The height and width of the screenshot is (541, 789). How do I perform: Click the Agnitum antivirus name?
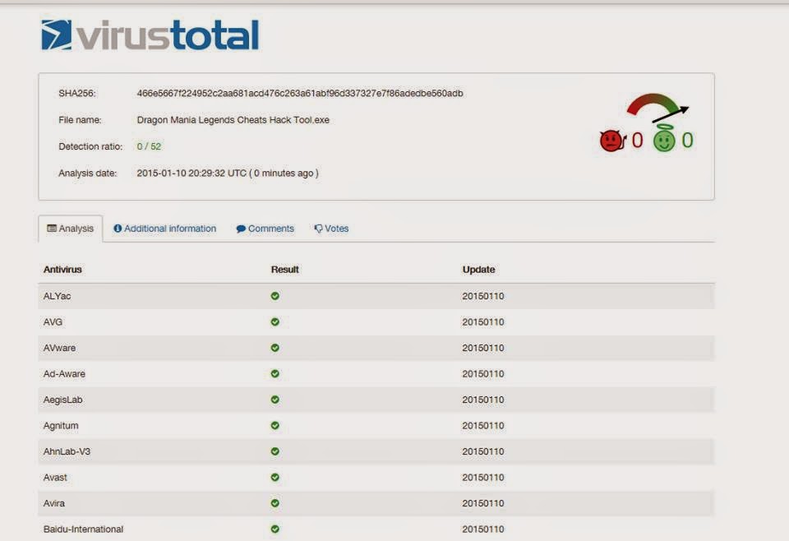(61, 425)
